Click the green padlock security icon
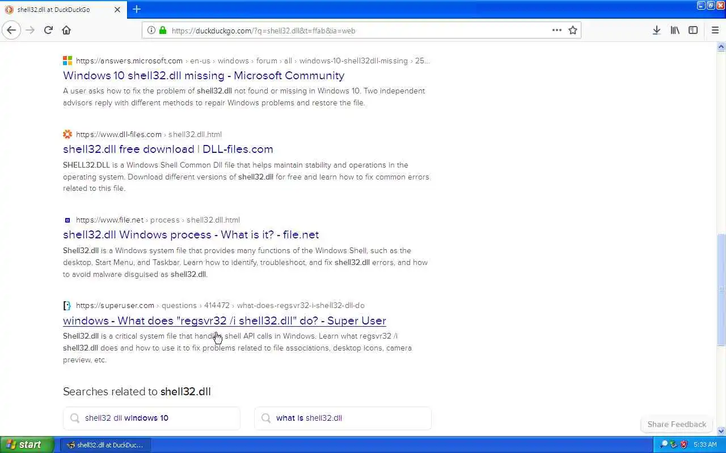This screenshot has height=453, width=726. 163,30
